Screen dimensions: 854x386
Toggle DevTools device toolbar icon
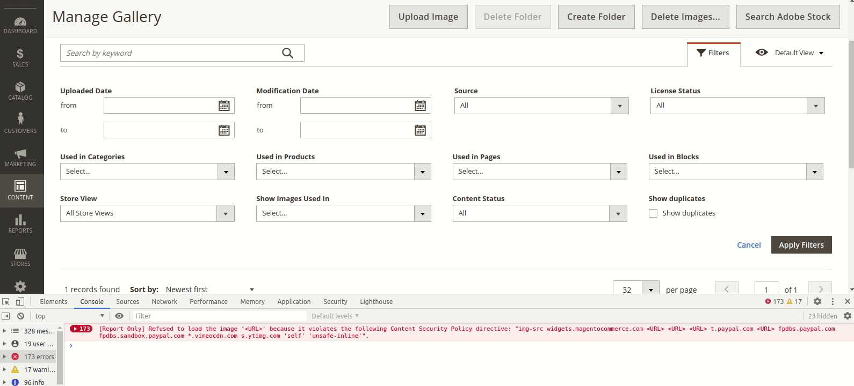click(x=20, y=301)
